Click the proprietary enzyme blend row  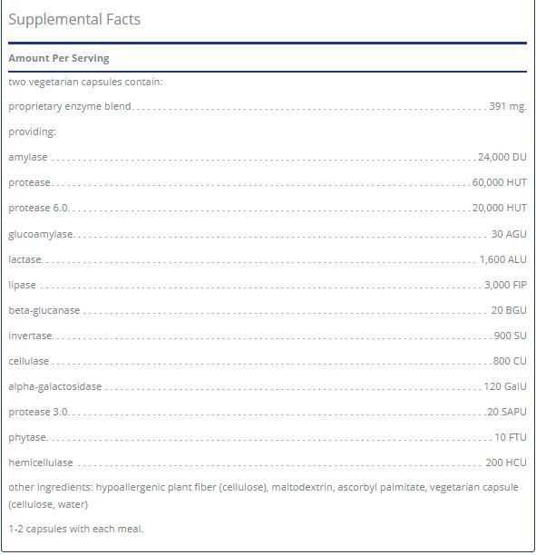[x=268, y=106]
